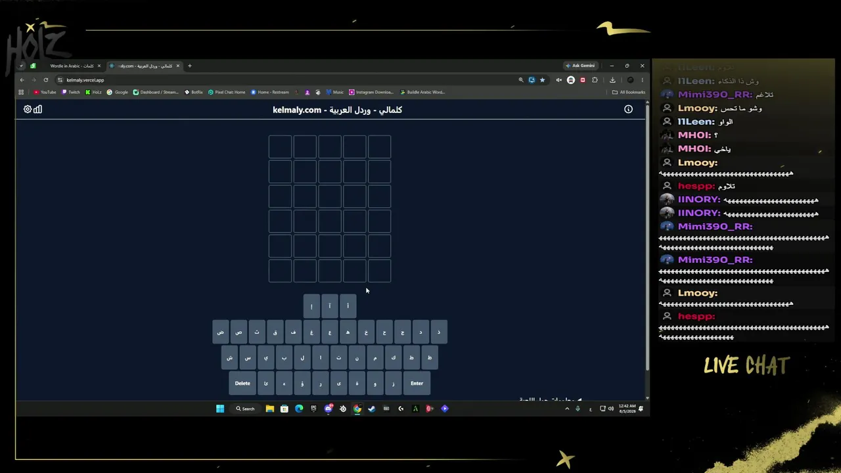Close the Wordle in Arabic tab
The height and width of the screenshot is (473, 841).
coord(99,66)
